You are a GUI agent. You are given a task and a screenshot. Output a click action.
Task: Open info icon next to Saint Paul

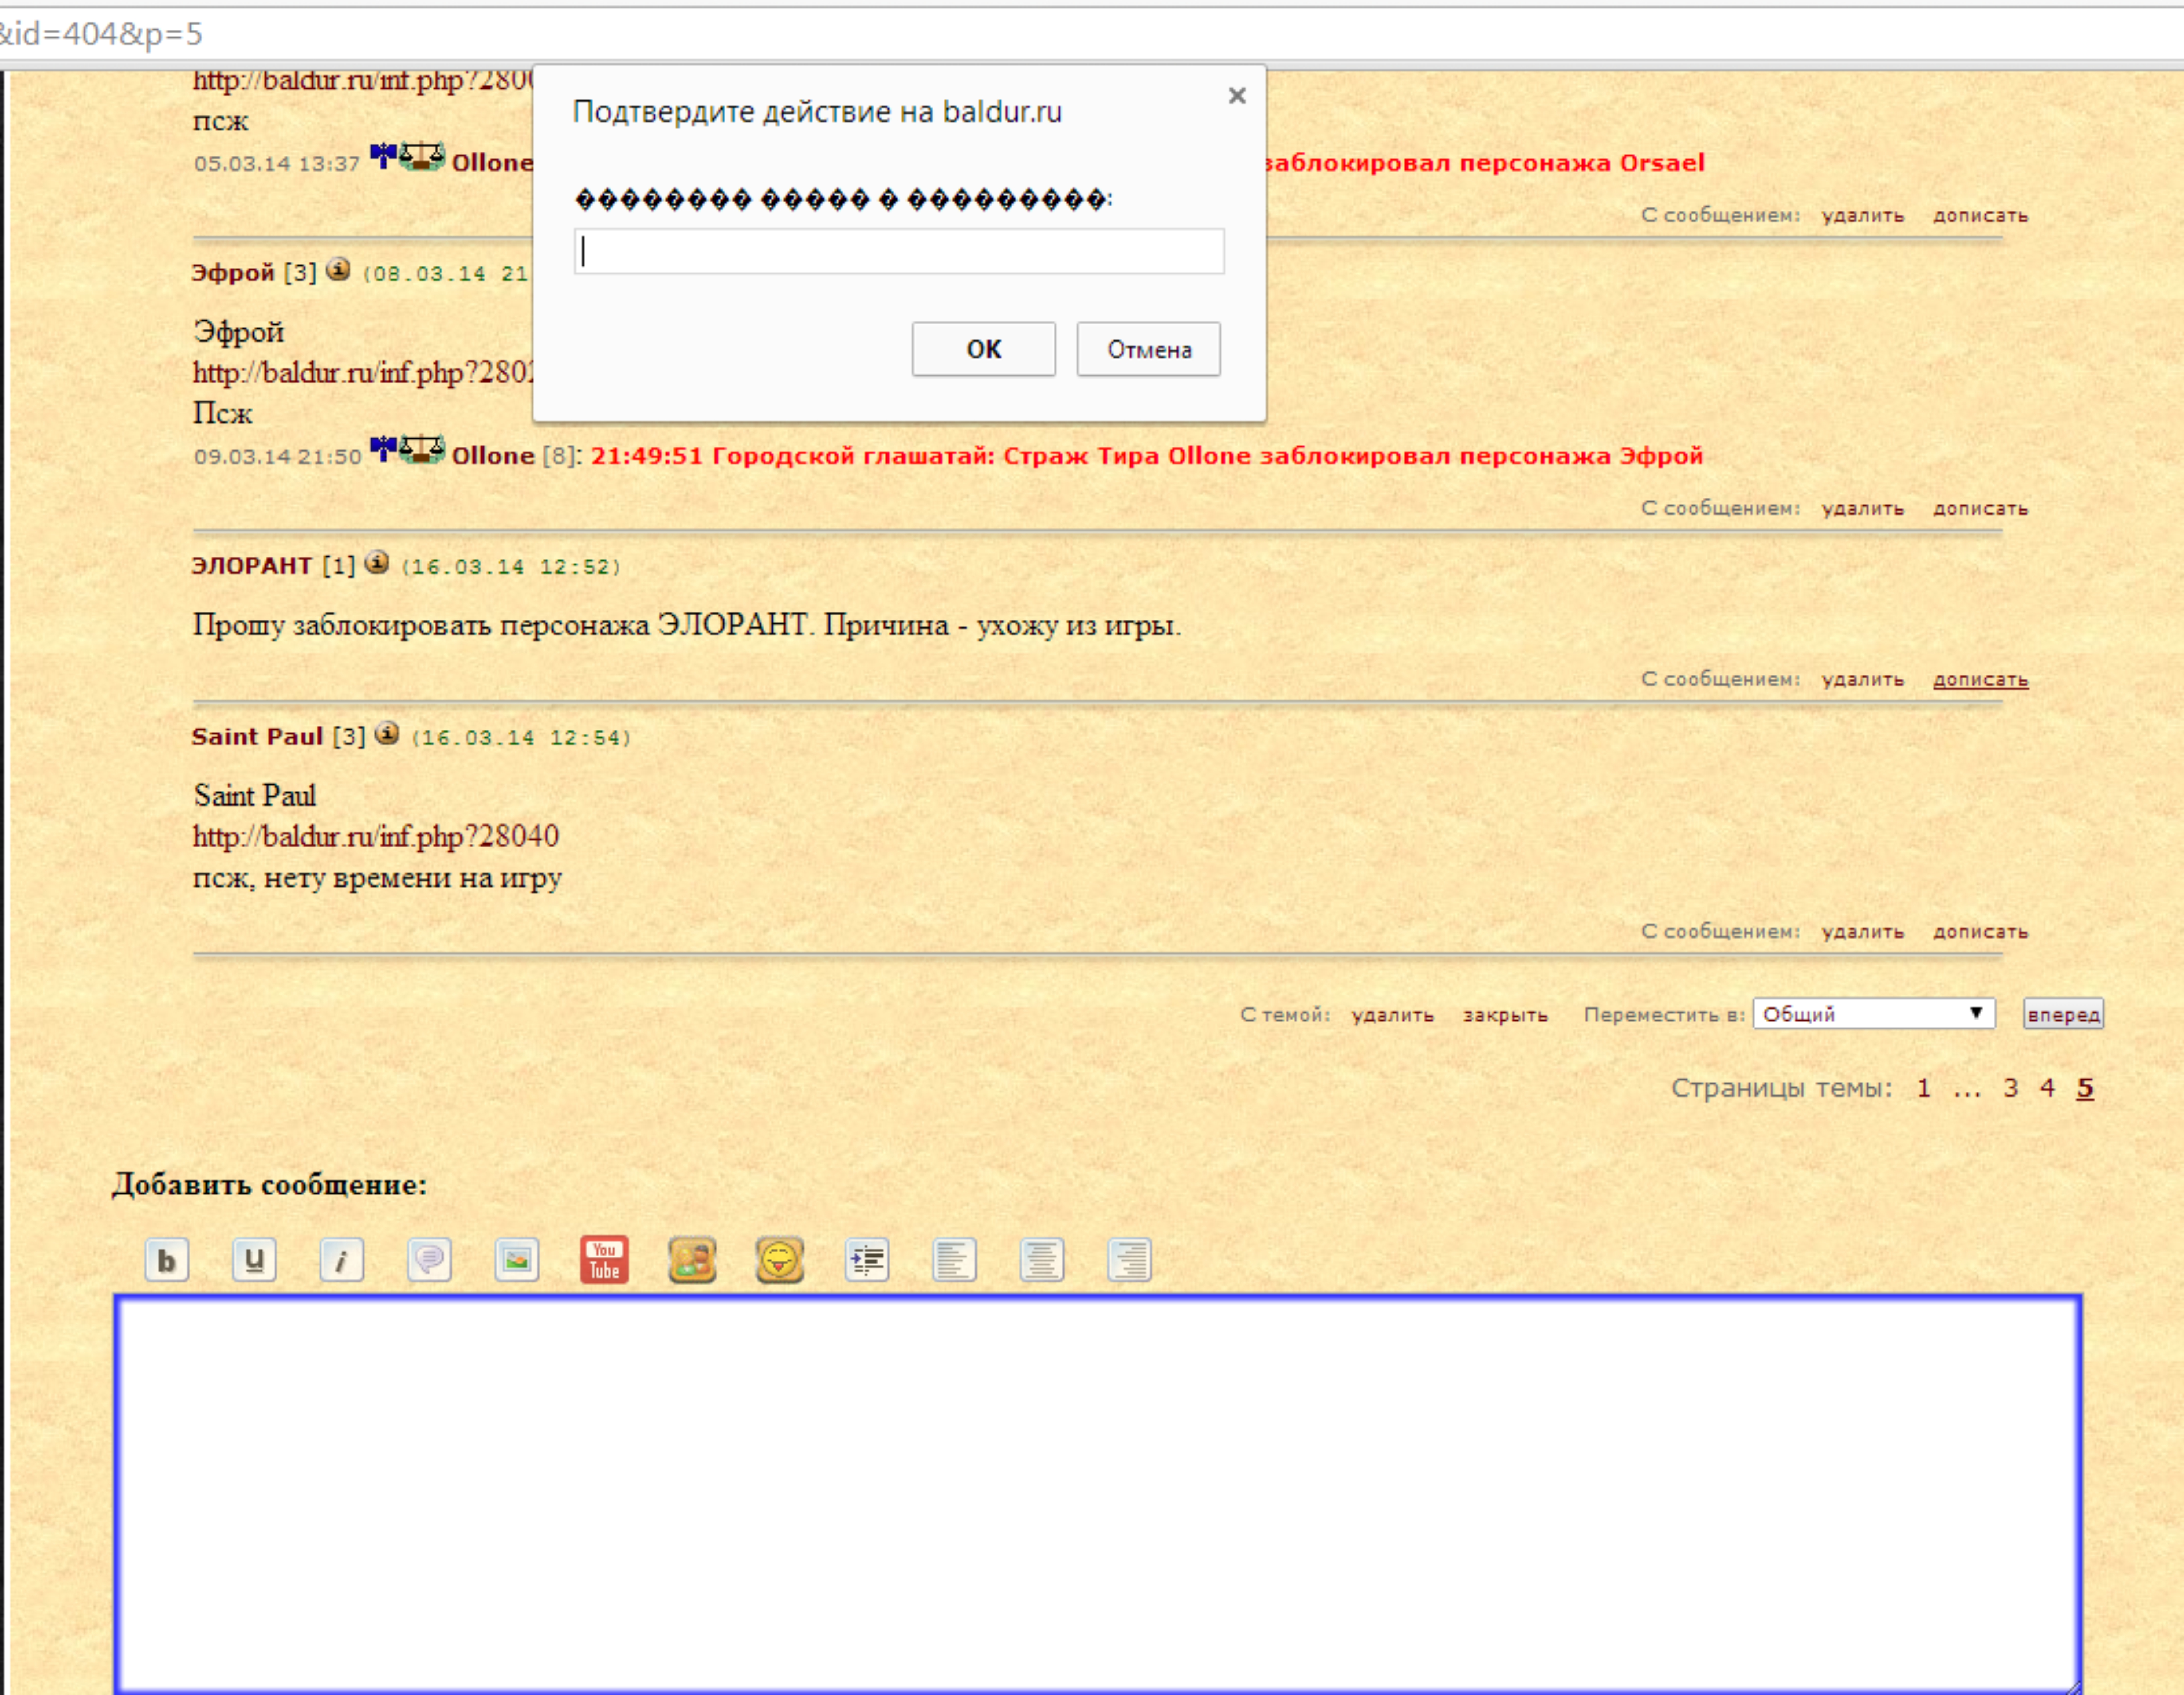(387, 734)
